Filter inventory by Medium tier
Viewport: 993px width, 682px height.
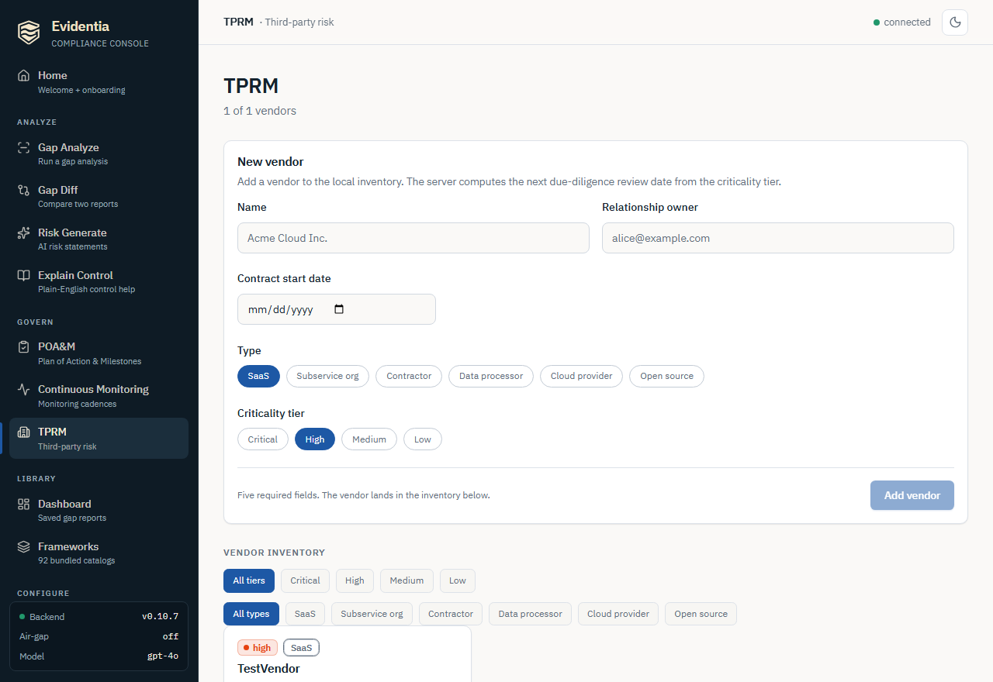(407, 580)
